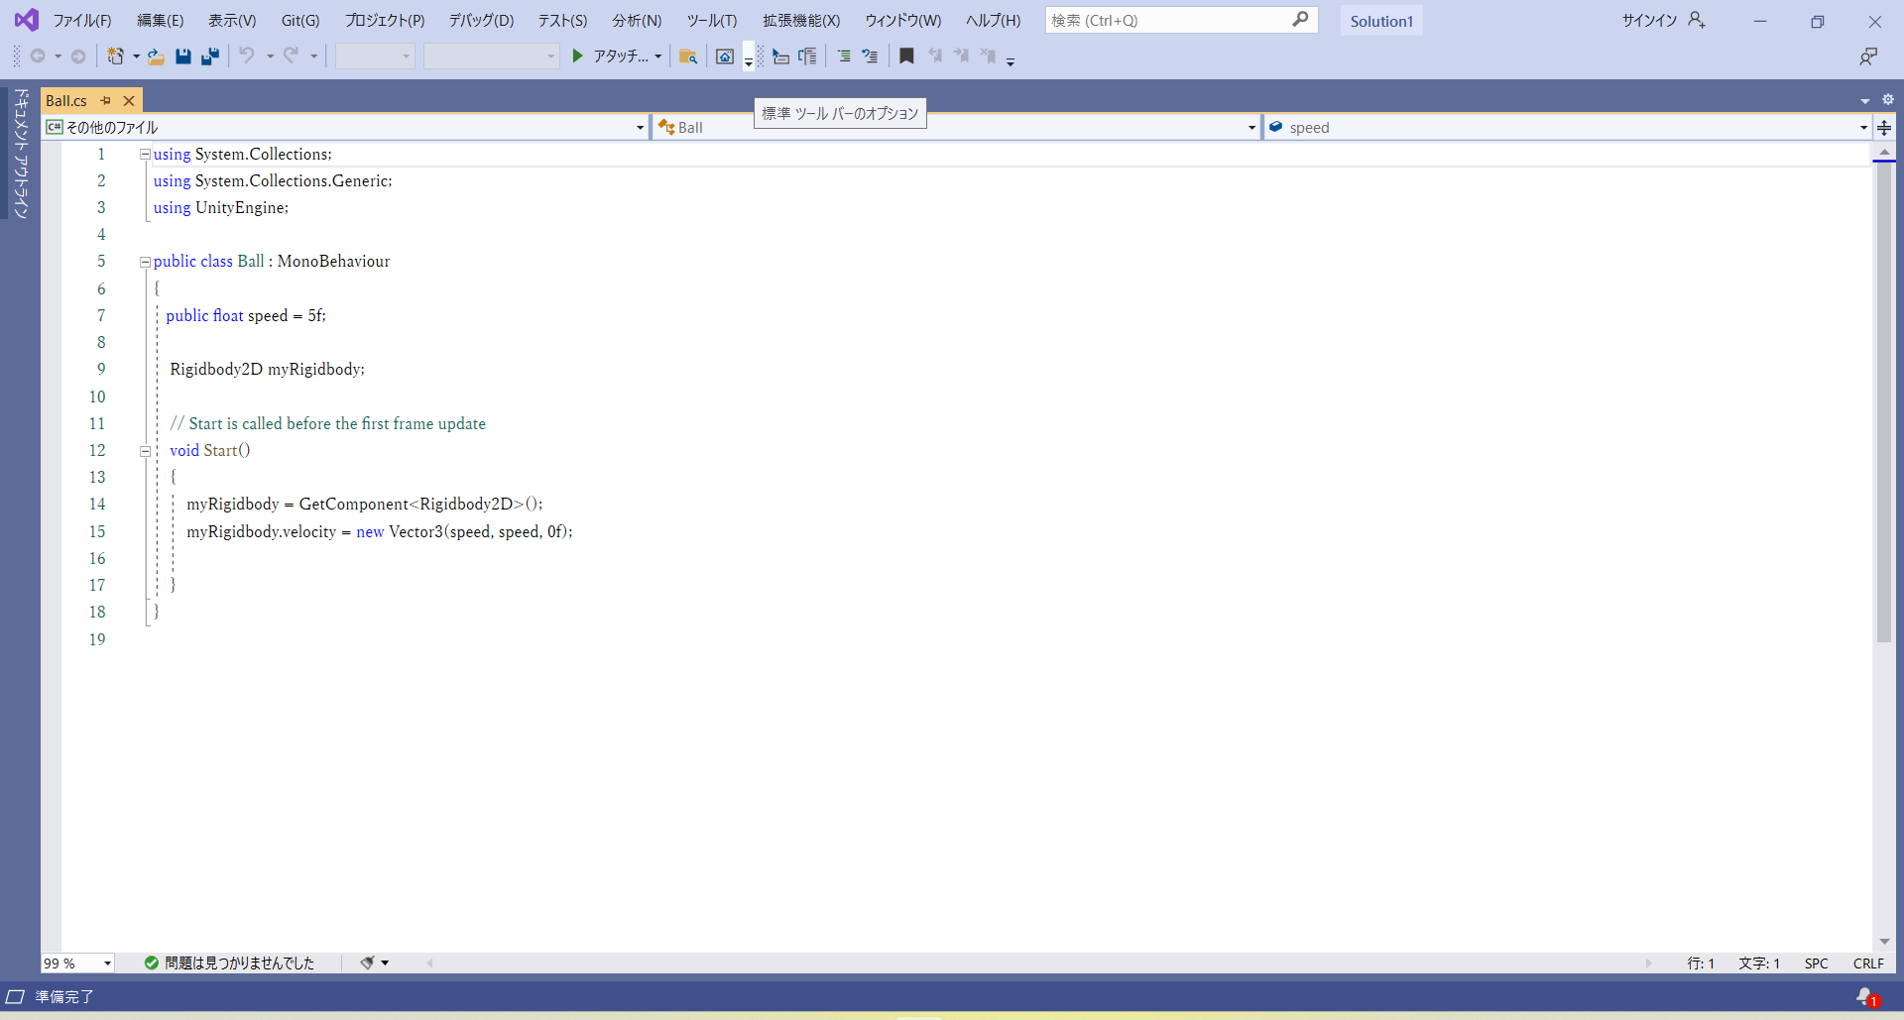
Task: Collapse the Ball class outlining region
Action: pos(145,262)
